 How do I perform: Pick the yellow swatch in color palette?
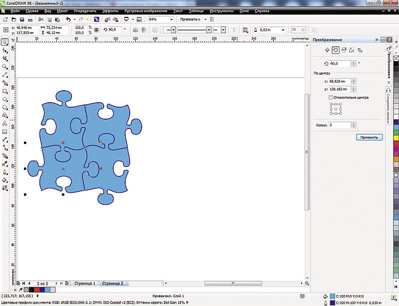(396, 138)
